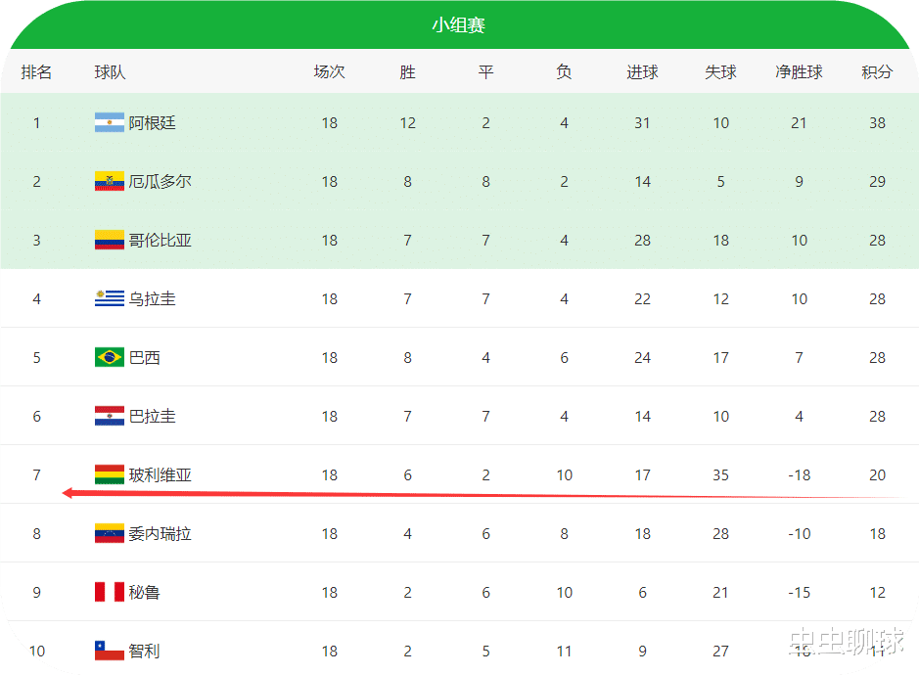Click the 排名 column header
The image size is (919, 675).
point(37,72)
